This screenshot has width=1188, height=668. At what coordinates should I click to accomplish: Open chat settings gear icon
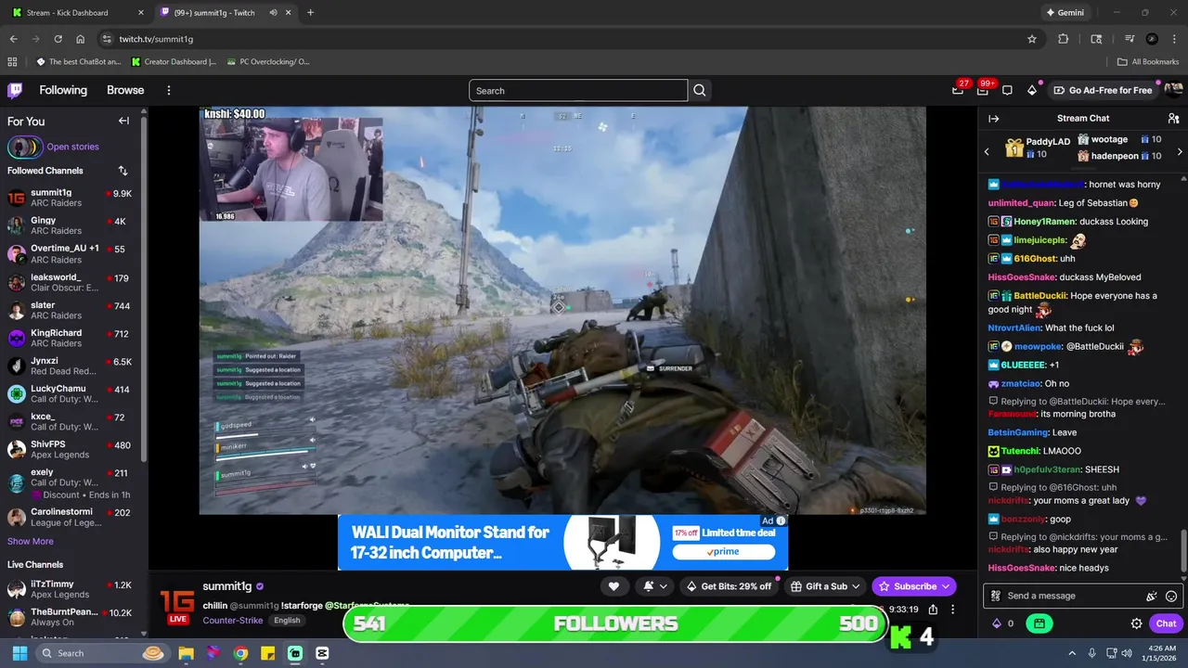click(x=1136, y=623)
